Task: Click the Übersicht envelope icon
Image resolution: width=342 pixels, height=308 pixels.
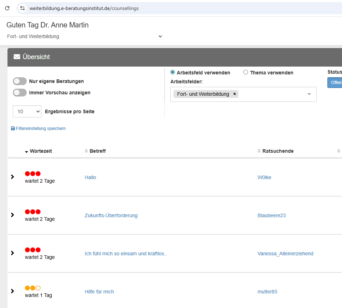Action: [17, 57]
